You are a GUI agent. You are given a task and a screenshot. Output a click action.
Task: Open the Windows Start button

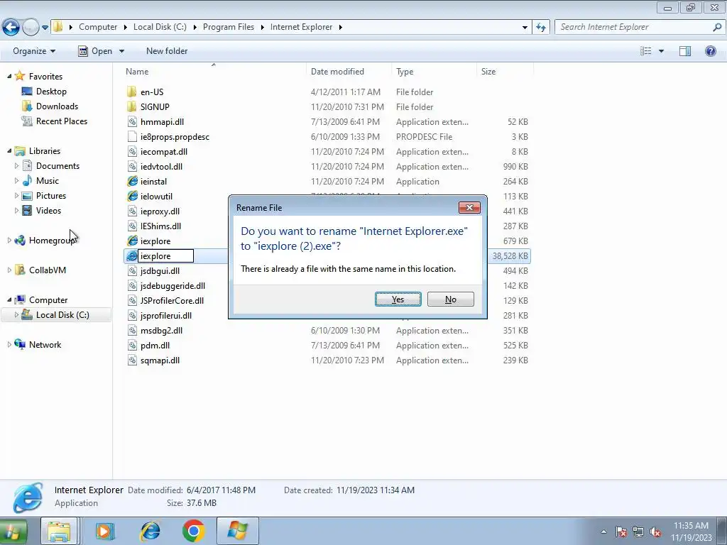click(x=13, y=531)
